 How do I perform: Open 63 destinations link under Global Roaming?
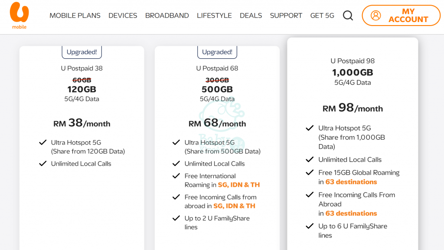(x=351, y=182)
